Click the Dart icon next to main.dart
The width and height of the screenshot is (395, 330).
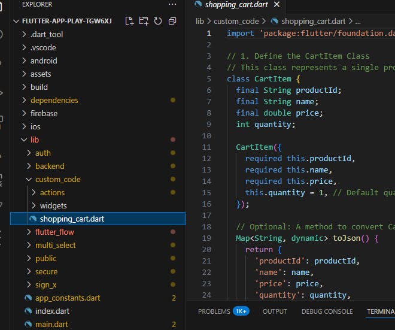pyautogui.click(x=28, y=324)
